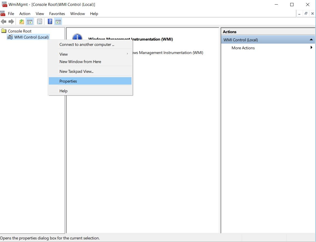Click the Up one level folder icon
Image resolution: width=316 pixels, height=242 pixels.
click(21, 21)
